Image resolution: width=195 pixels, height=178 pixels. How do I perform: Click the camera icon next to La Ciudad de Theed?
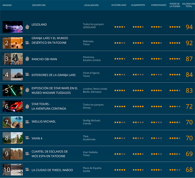27,170
